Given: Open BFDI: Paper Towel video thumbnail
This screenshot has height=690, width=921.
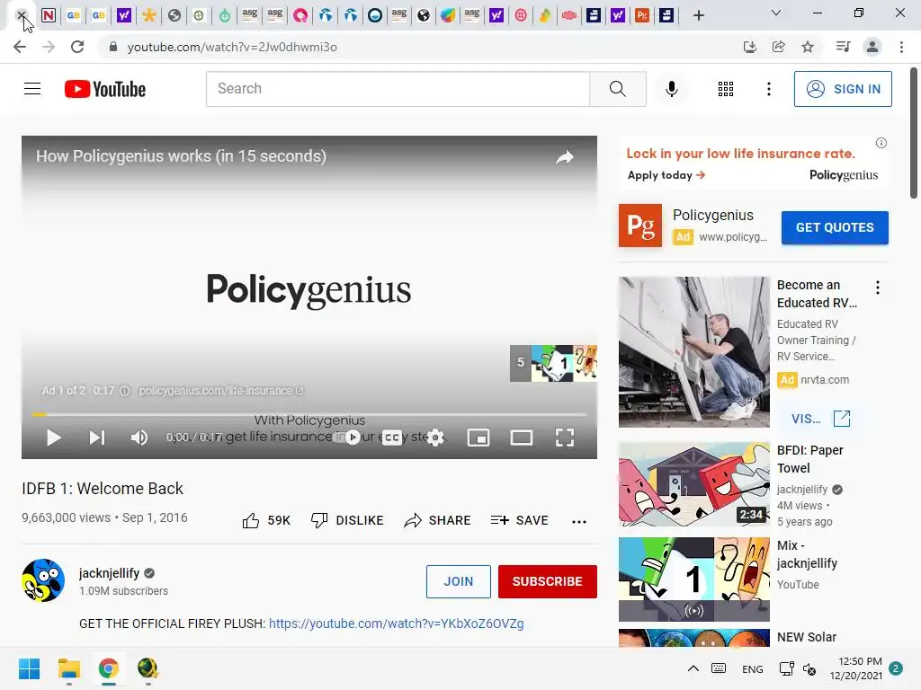Looking at the screenshot, I should coord(693,484).
